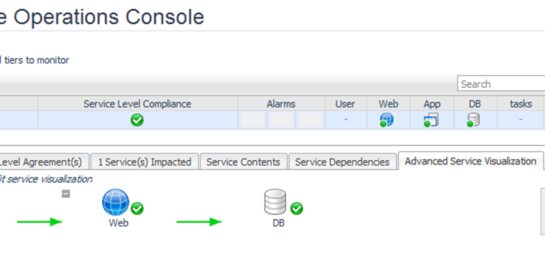Click the Web globe icon in table row

click(x=388, y=120)
